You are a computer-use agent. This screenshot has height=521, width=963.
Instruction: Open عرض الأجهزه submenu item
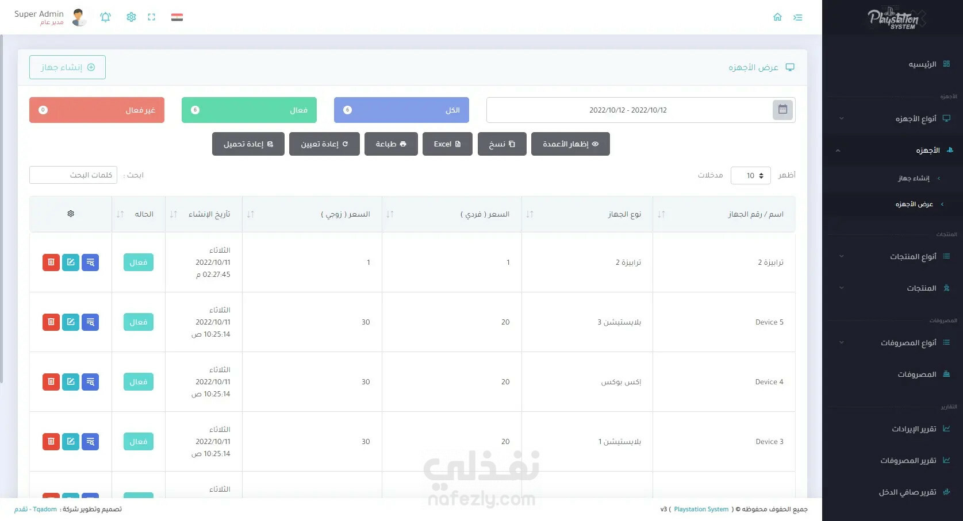pos(914,204)
